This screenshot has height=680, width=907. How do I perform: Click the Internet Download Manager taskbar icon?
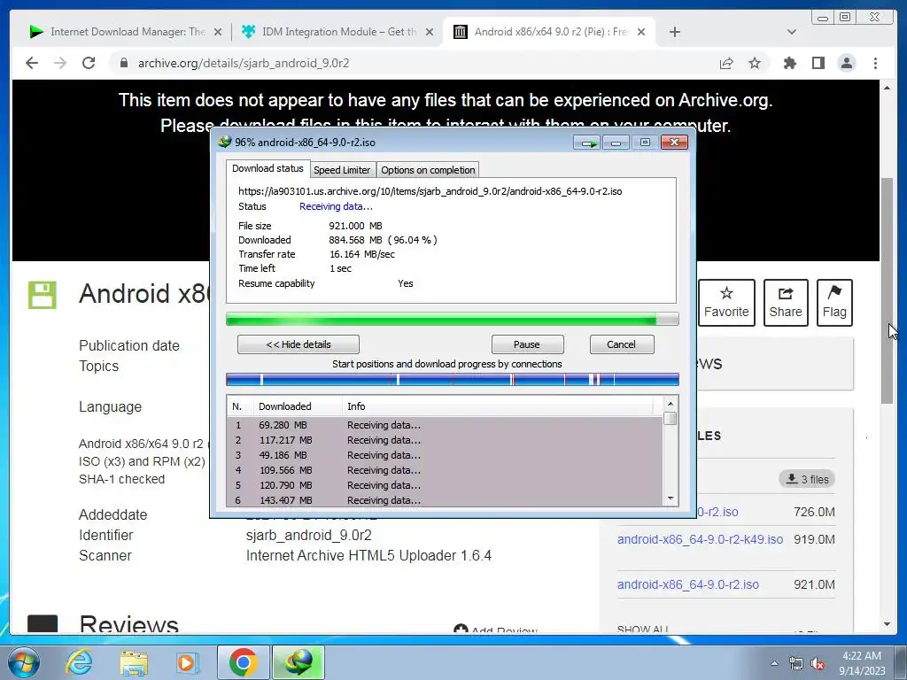click(298, 662)
